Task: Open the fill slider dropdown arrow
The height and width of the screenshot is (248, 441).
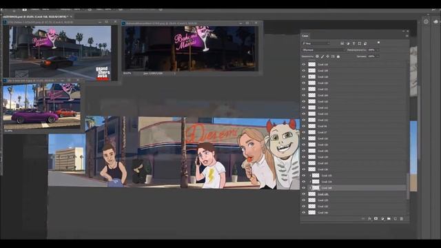Action: [x=378, y=56]
